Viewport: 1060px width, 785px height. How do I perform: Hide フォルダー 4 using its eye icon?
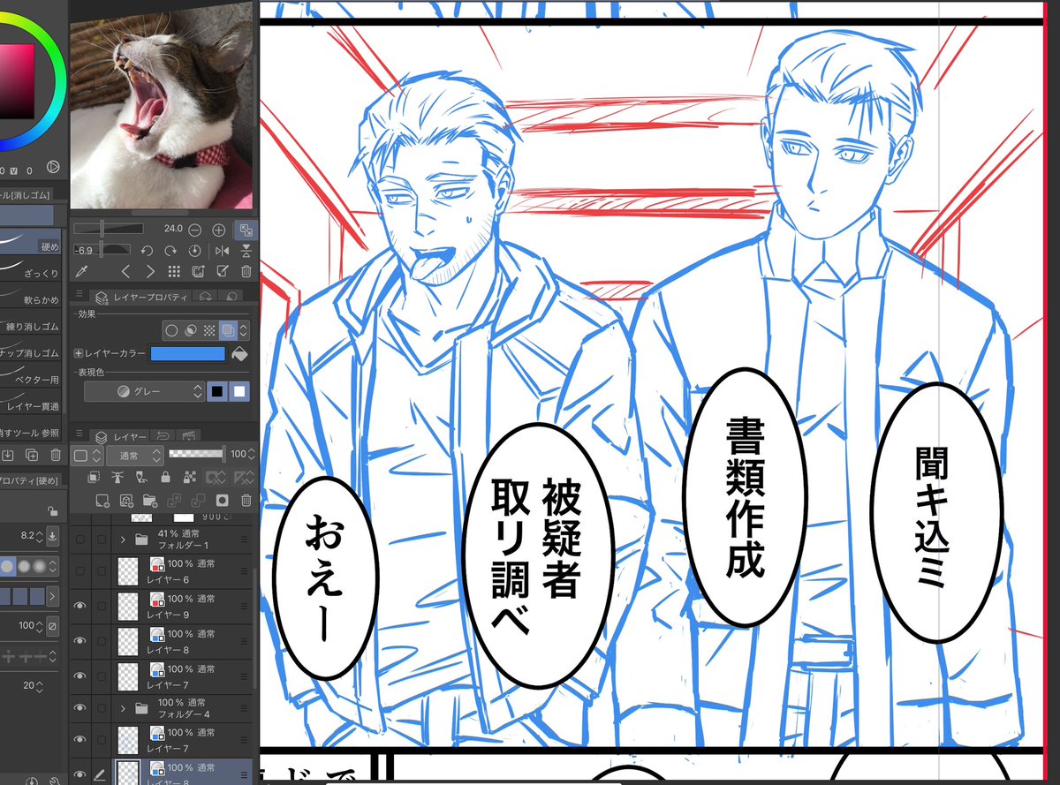pos(80,707)
